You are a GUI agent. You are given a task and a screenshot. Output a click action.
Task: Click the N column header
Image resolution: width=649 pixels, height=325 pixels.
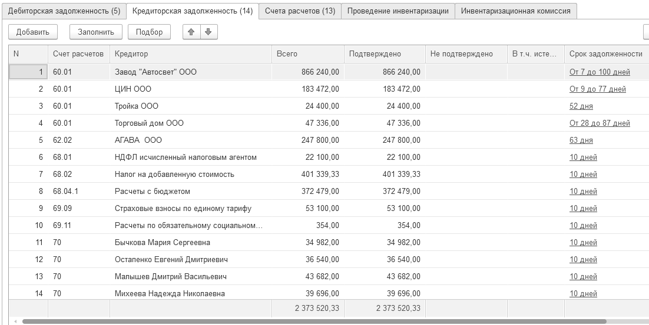tap(28, 53)
